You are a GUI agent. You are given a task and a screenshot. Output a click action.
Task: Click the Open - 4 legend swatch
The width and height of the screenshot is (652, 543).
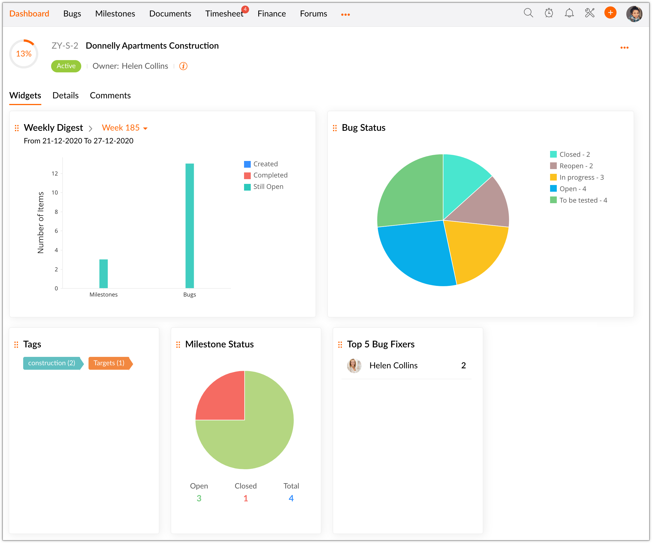(x=553, y=189)
